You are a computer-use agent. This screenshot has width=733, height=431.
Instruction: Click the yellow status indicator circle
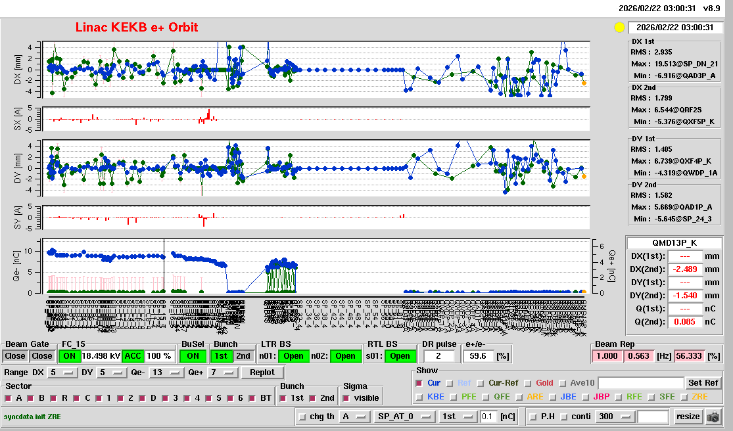pos(619,28)
